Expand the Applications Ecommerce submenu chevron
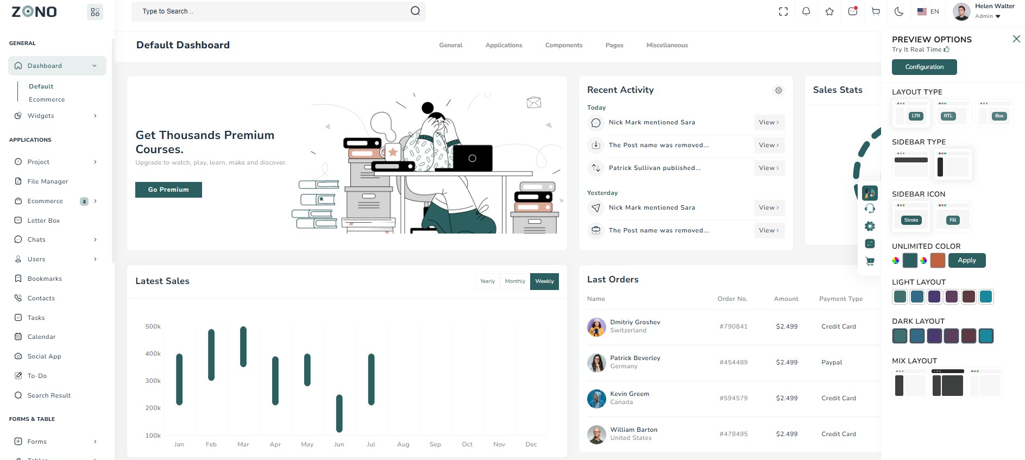 [95, 201]
